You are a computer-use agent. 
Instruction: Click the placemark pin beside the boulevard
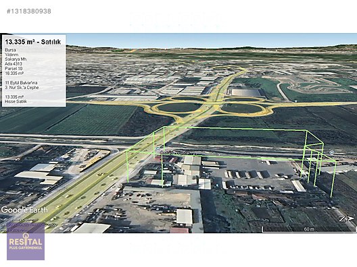pyautogui.click(x=158, y=149)
